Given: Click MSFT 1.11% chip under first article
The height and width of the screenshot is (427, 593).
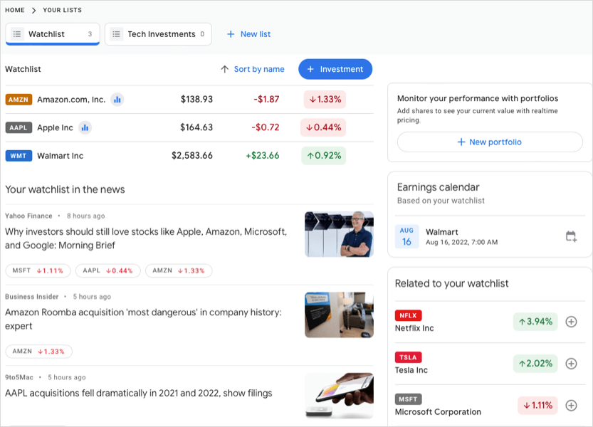Looking at the screenshot, I should point(38,271).
